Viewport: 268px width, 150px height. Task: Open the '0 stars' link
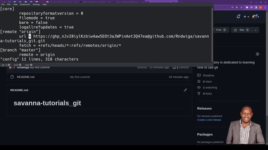[207, 82]
